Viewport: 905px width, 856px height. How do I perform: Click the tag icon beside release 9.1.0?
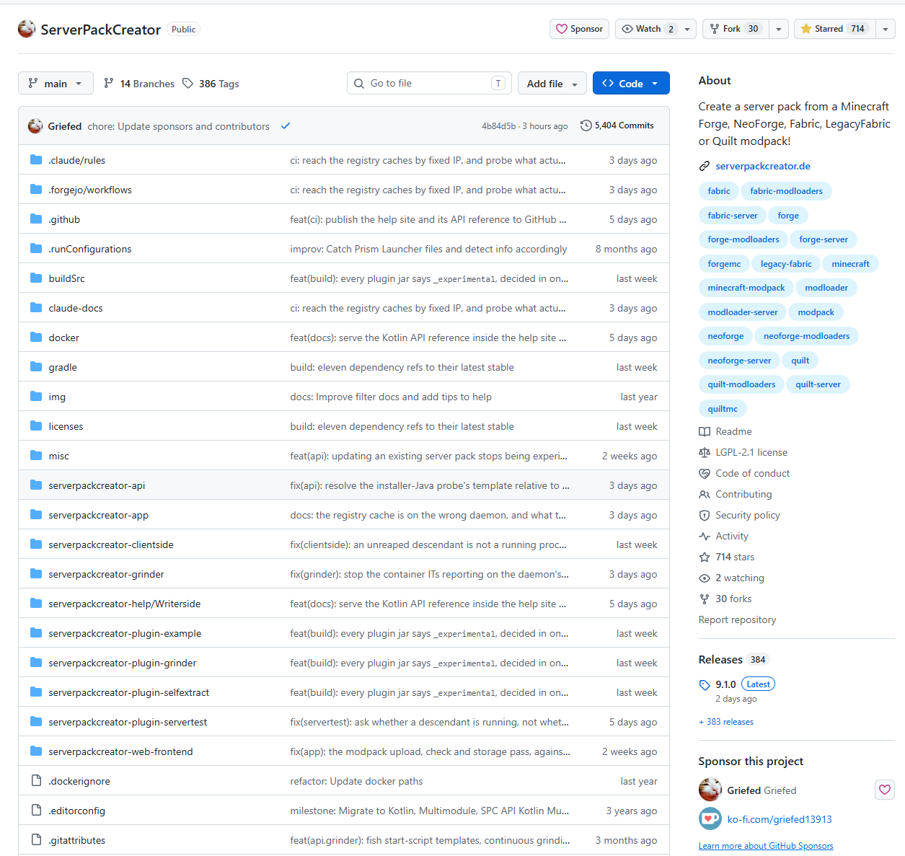(705, 684)
